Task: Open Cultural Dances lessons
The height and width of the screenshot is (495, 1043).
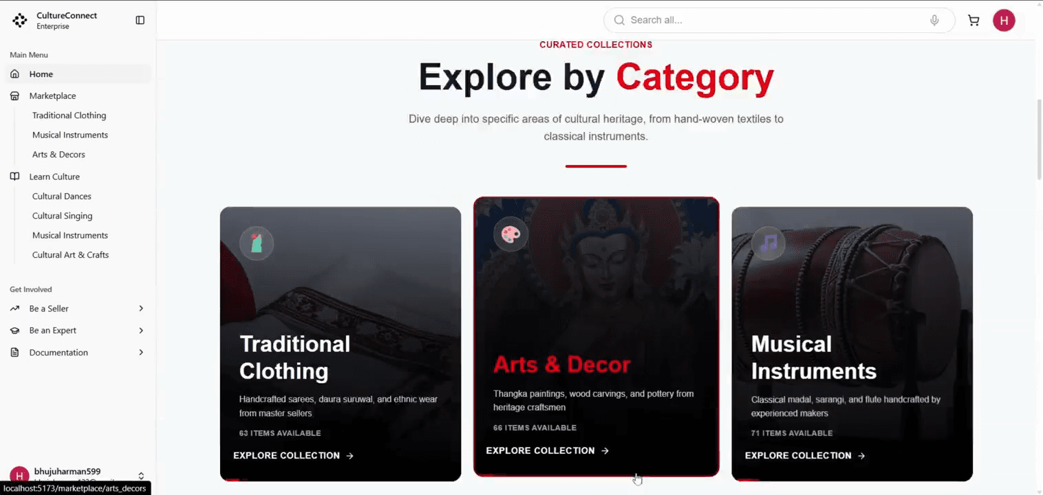Action: pos(62,197)
